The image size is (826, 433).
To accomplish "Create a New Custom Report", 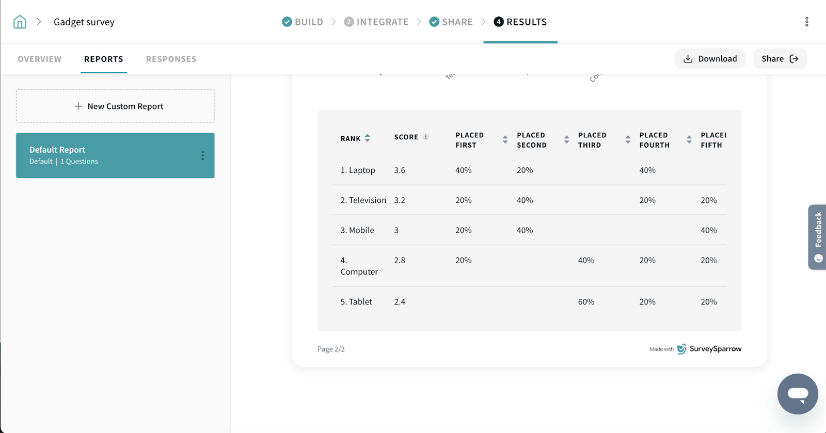I will click(115, 106).
